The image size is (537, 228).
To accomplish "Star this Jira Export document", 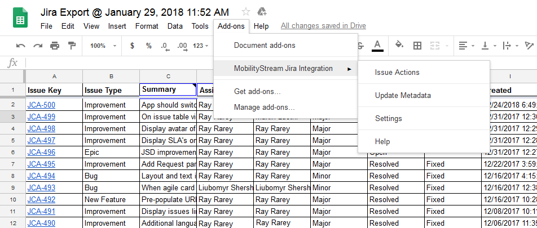I will coord(246,12).
